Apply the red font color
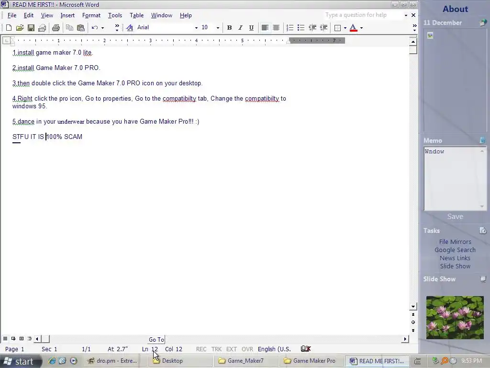490x368 pixels. [354, 28]
